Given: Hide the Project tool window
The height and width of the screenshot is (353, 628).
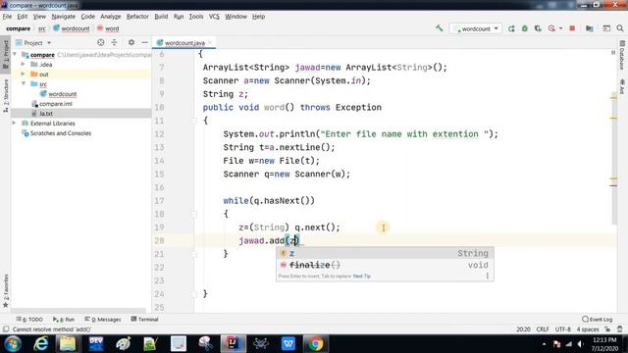Looking at the screenshot, I should tap(144, 42).
